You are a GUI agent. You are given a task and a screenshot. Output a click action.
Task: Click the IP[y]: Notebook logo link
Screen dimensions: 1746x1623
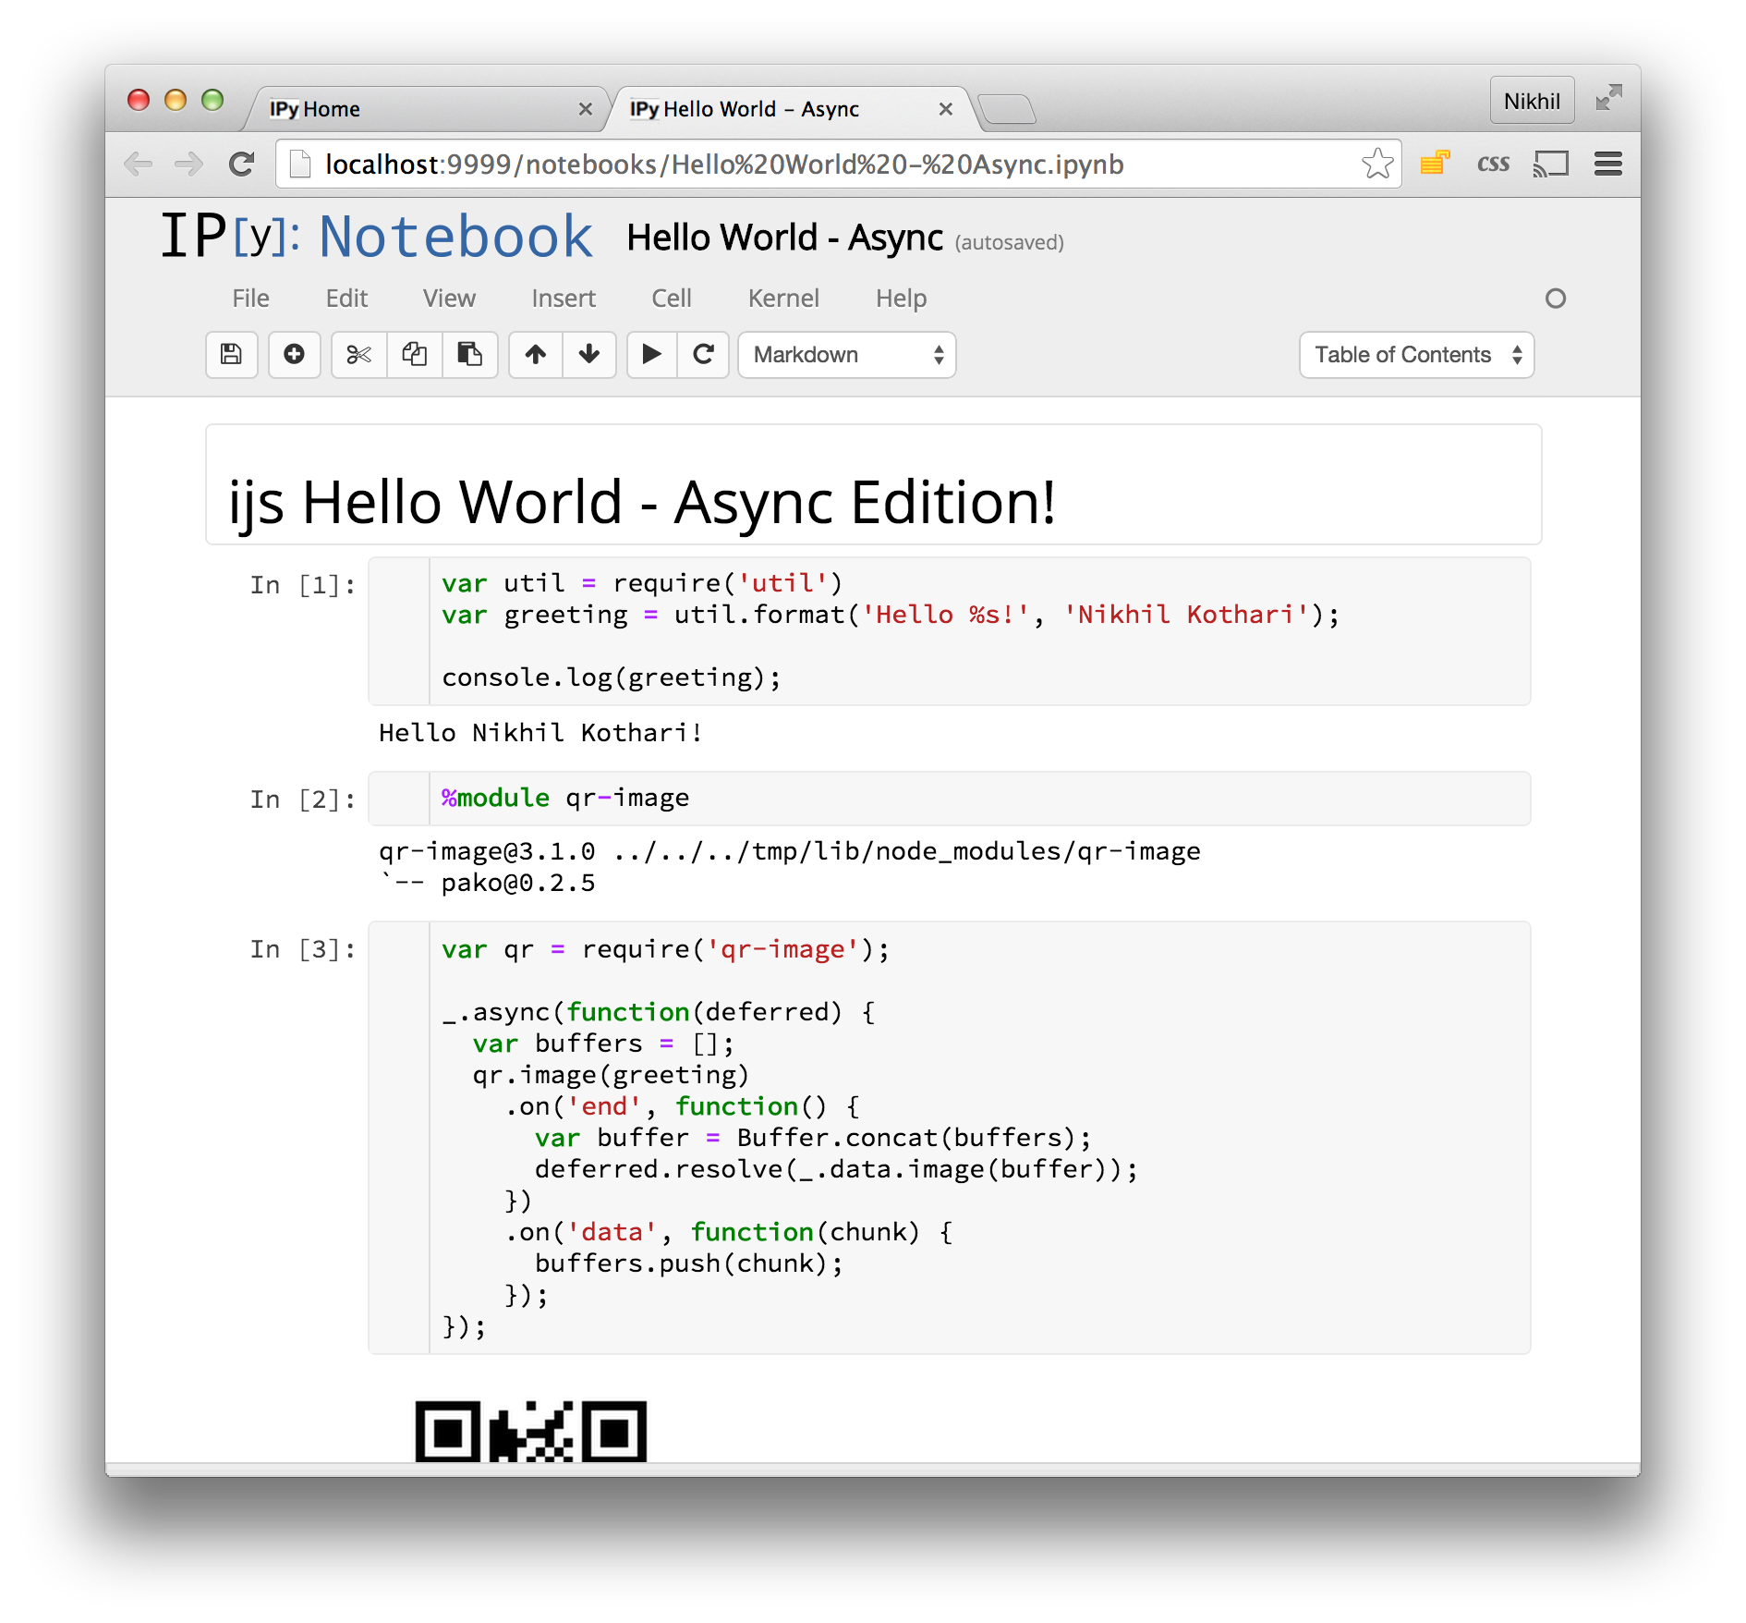(x=376, y=237)
